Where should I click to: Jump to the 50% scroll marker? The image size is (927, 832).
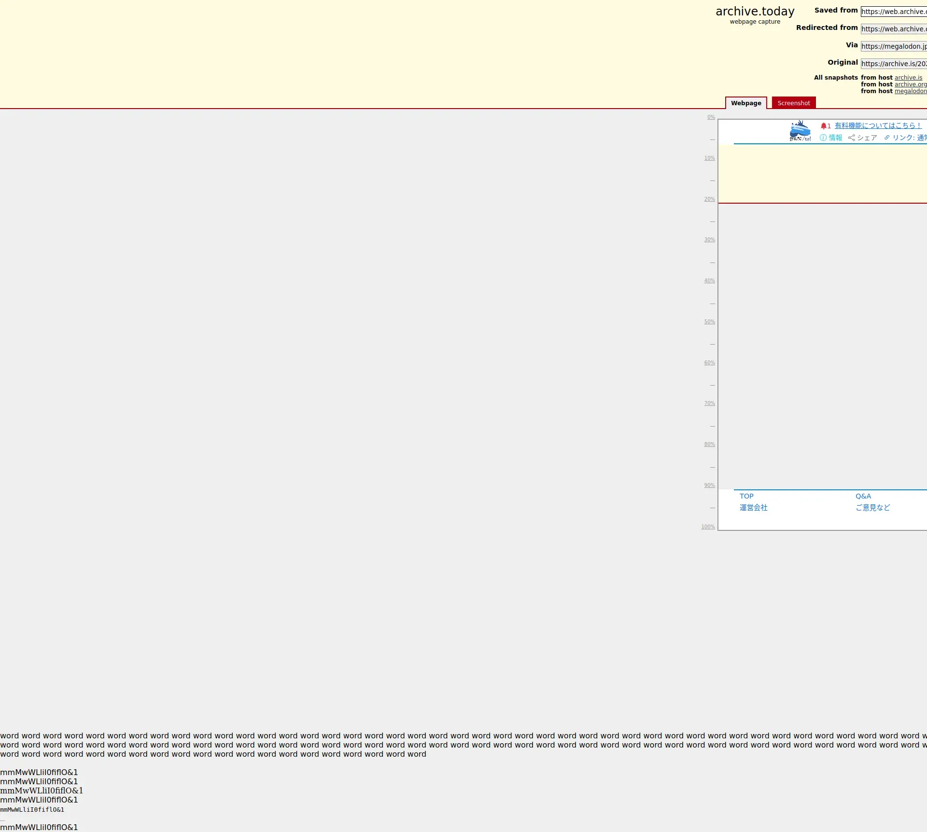click(x=709, y=322)
